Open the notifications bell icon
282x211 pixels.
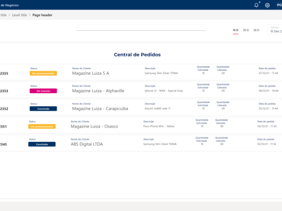(x=256, y=5)
